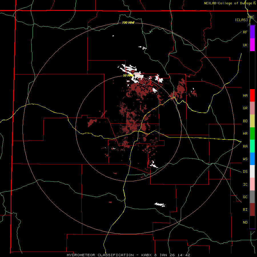The width and height of the screenshot is (257, 257).
Task: Click the '100 NMI' range ring label
Action: pyautogui.click(x=128, y=23)
